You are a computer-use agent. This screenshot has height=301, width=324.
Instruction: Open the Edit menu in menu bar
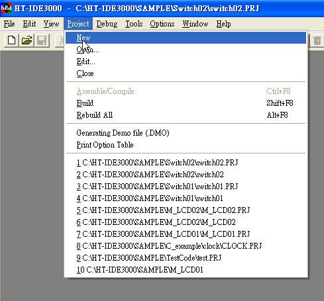point(29,24)
